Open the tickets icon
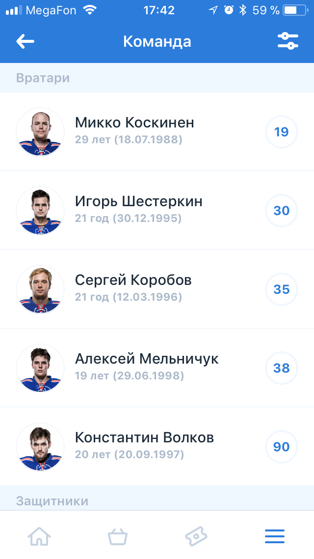 click(x=196, y=536)
